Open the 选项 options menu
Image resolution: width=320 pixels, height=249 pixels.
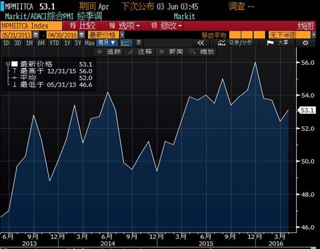[x=125, y=25]
